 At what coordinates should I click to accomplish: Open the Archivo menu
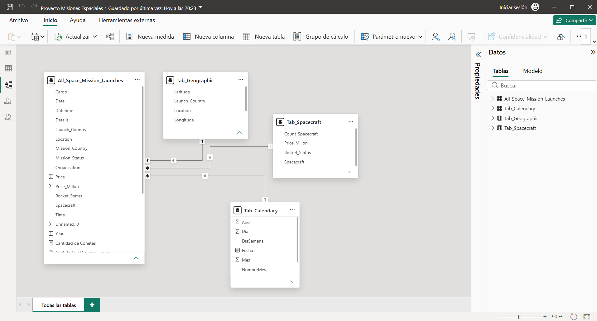click(x=19, y=20)
